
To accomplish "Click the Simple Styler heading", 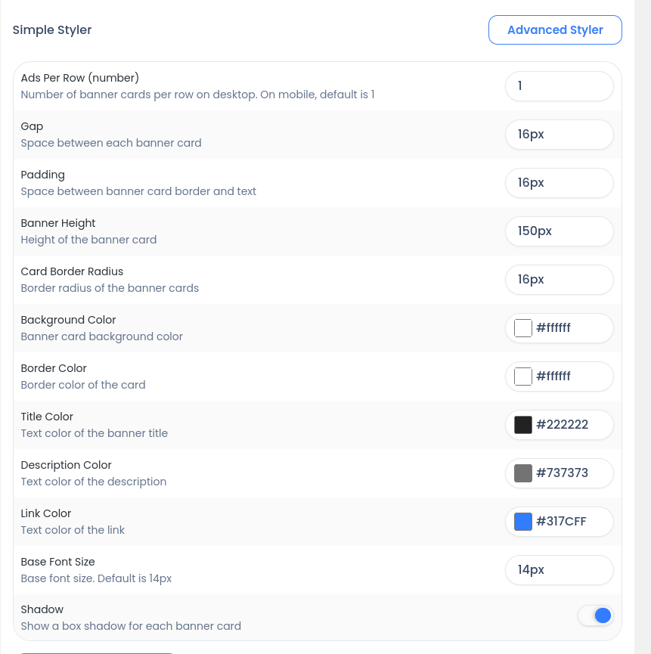I will (x=52, y=30).
